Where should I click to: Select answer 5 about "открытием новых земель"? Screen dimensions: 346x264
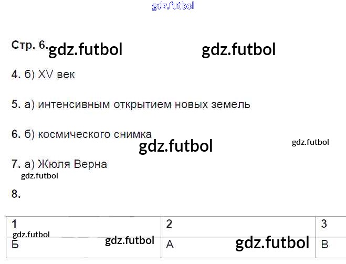131,104
